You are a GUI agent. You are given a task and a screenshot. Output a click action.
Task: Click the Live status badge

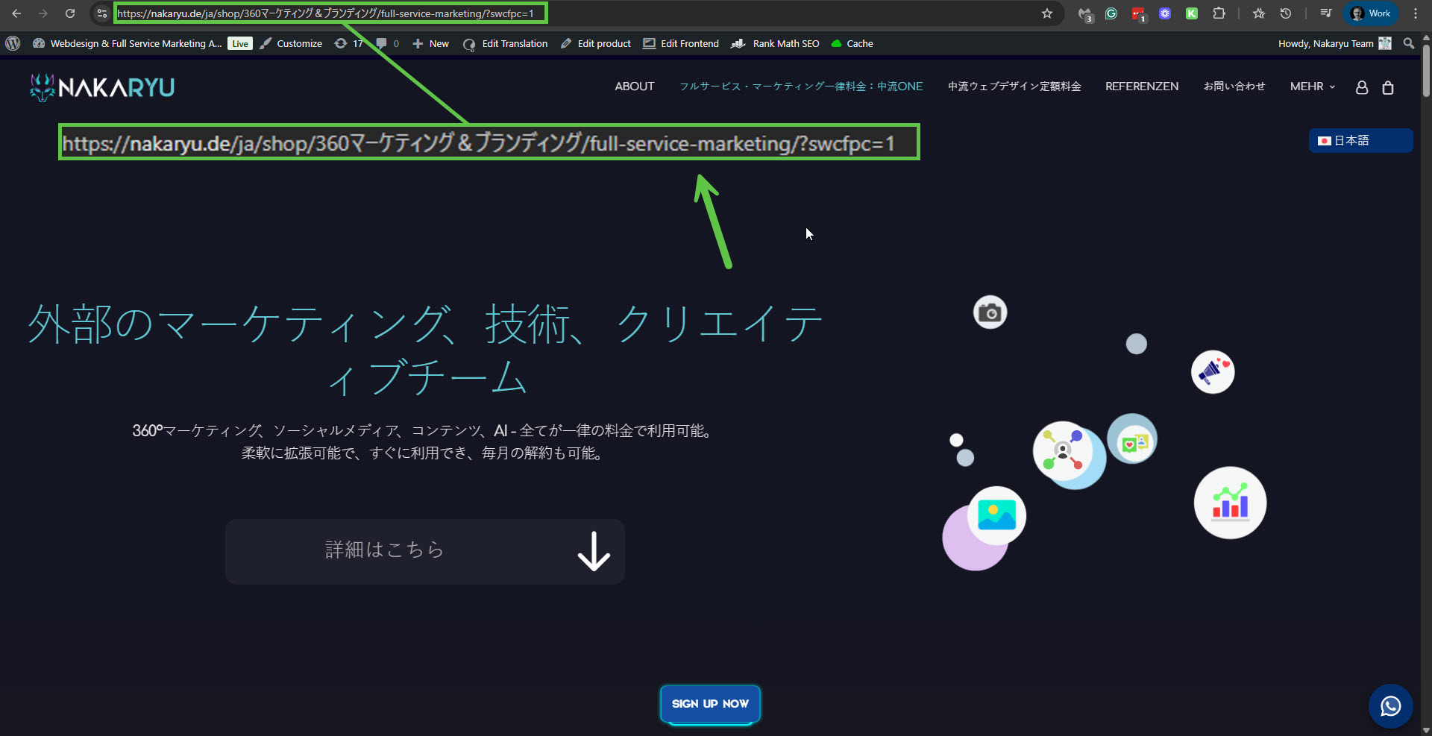pyautogui.click(x=240, y=43)
